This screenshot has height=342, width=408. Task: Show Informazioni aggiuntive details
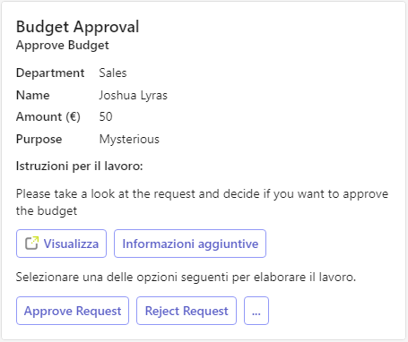point(190,244)
